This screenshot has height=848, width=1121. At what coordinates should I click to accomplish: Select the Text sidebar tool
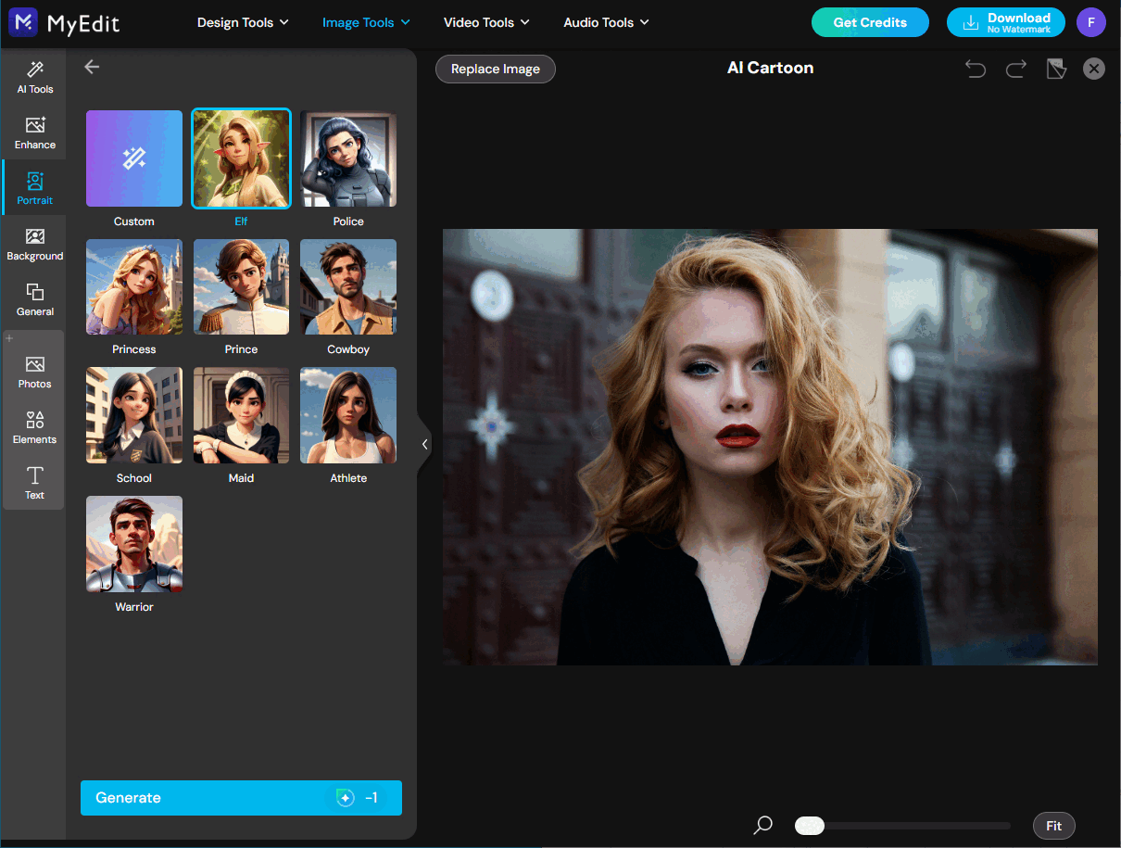click(34, 483)
